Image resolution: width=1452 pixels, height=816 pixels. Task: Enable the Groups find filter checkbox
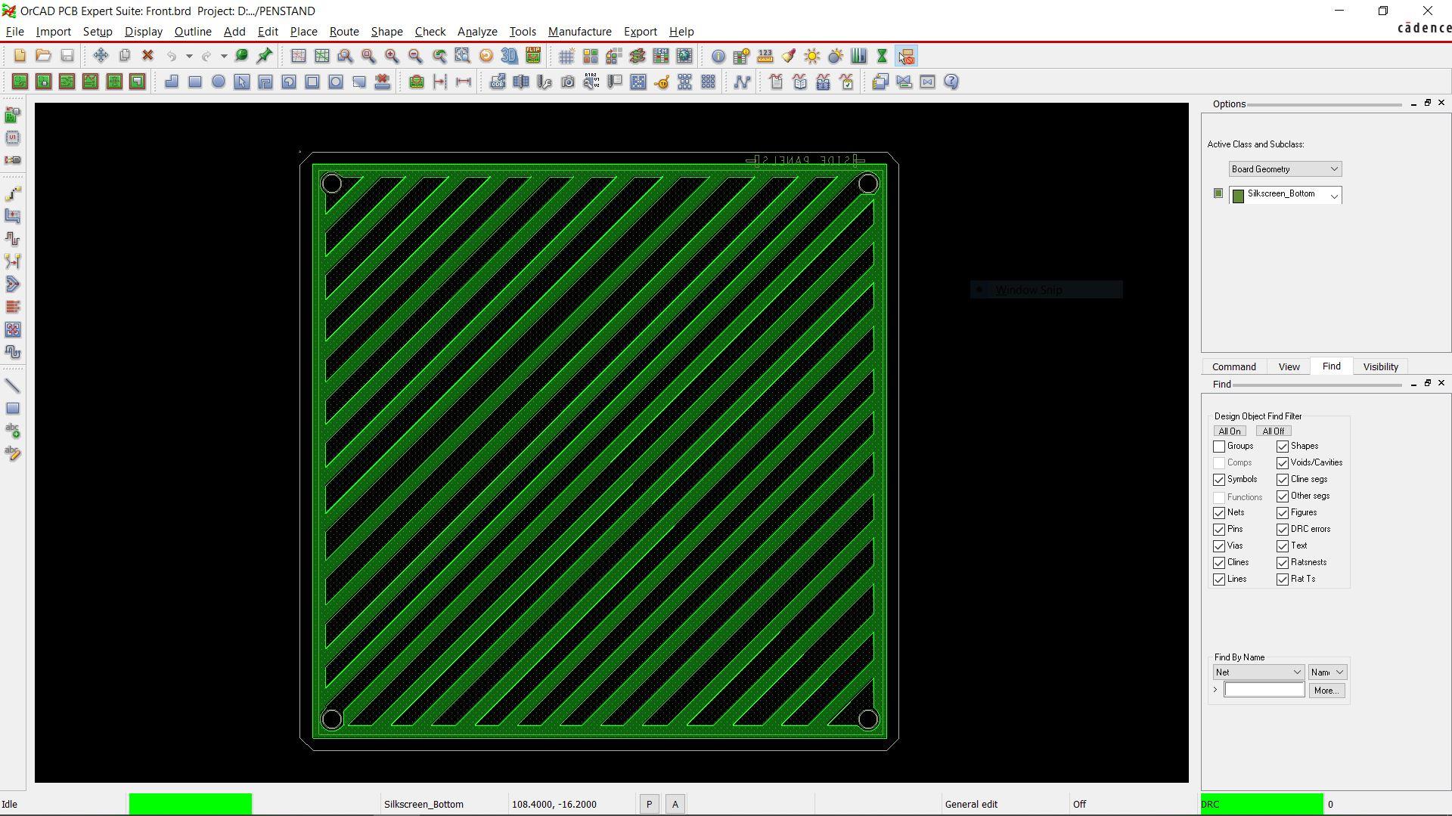pyautogui.click(x=1219, y=447)
